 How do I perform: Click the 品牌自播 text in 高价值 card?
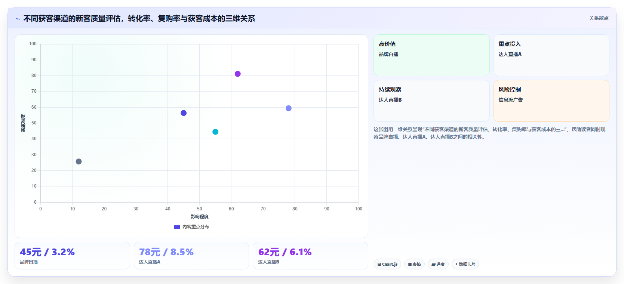pyautogui.click(x=388, y=54)
